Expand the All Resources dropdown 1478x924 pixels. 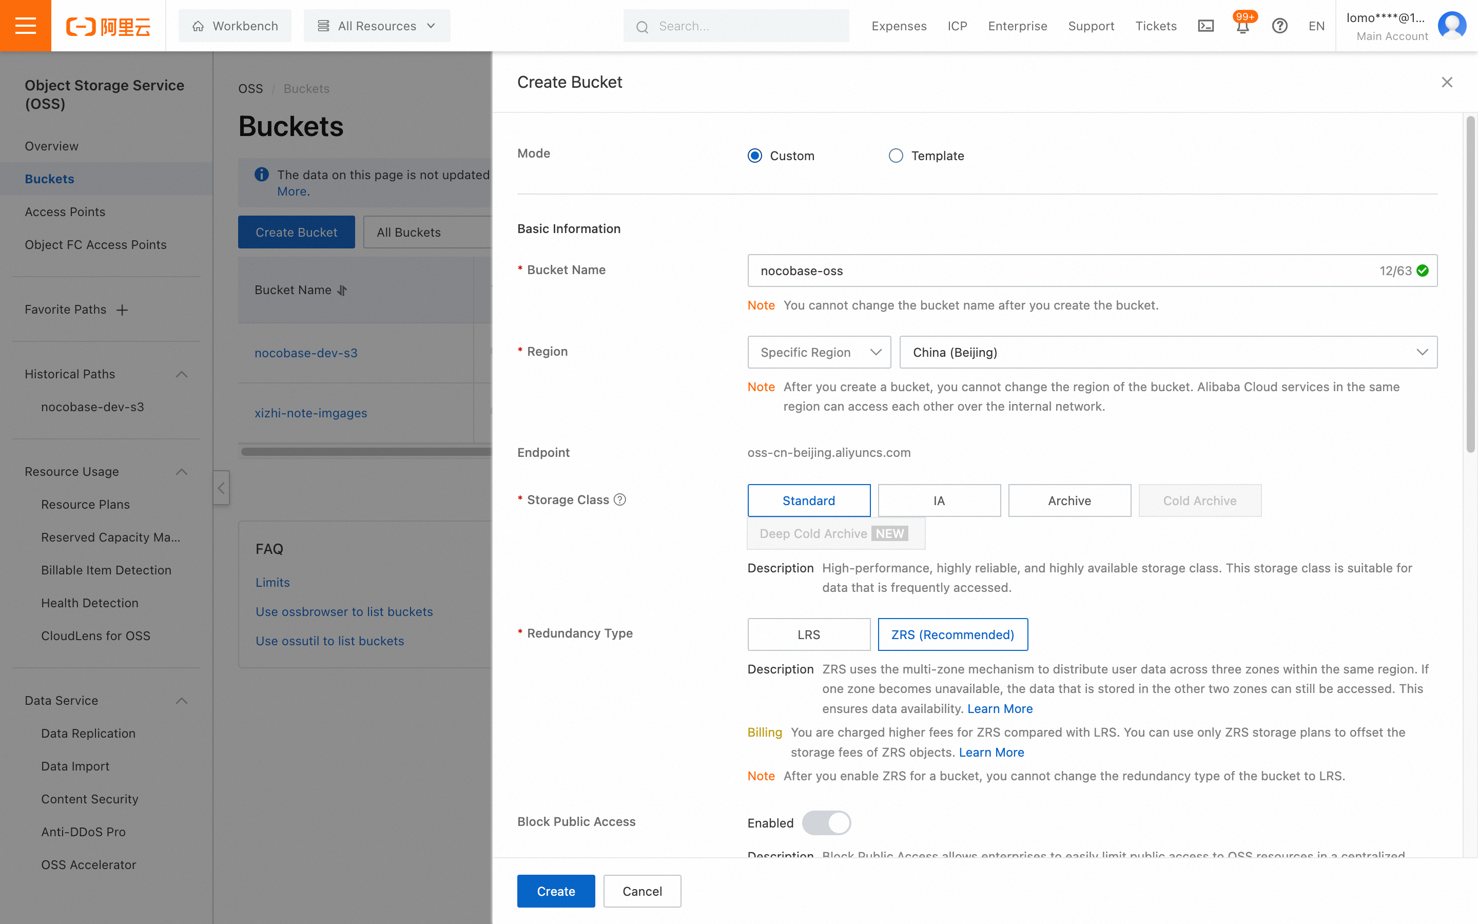(x=377, y=26)
